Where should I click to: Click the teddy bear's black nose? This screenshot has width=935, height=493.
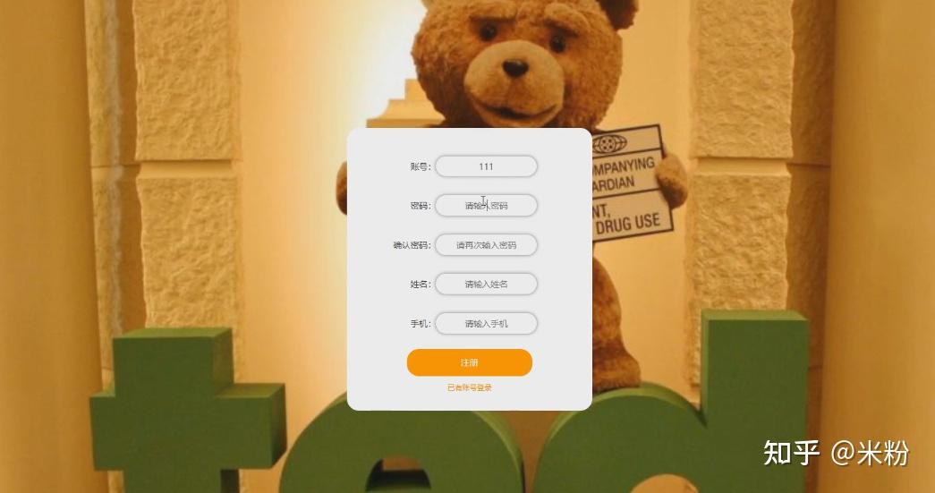(x=514, y=68)
